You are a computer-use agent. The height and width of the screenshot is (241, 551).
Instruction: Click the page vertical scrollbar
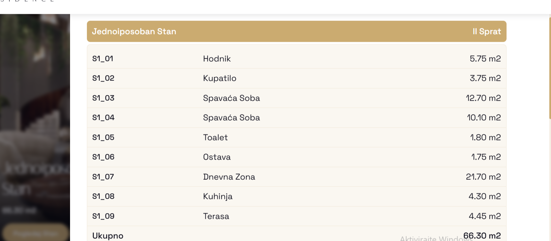pos(550,67)
